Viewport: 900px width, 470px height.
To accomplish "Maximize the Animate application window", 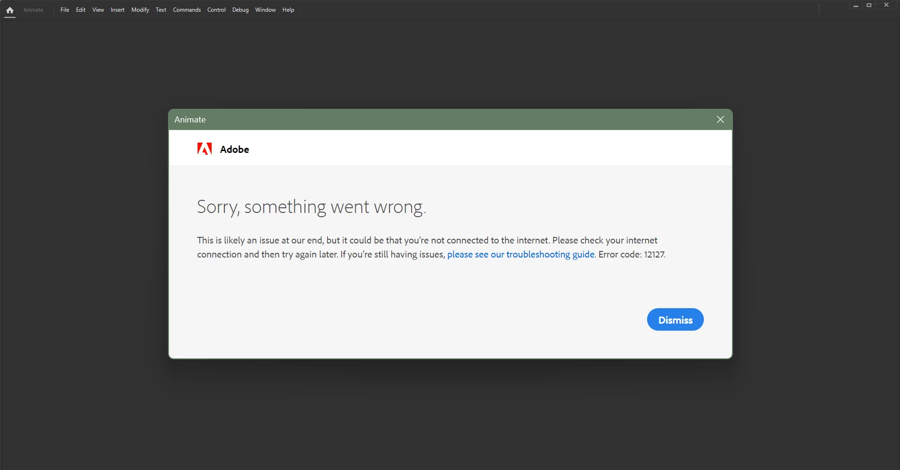I will (x=869, y=5).
